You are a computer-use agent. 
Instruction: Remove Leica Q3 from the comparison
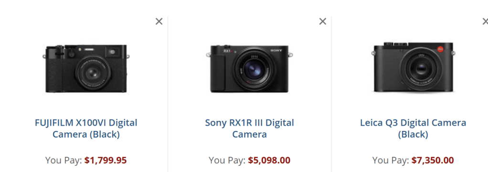pos(485,21)
